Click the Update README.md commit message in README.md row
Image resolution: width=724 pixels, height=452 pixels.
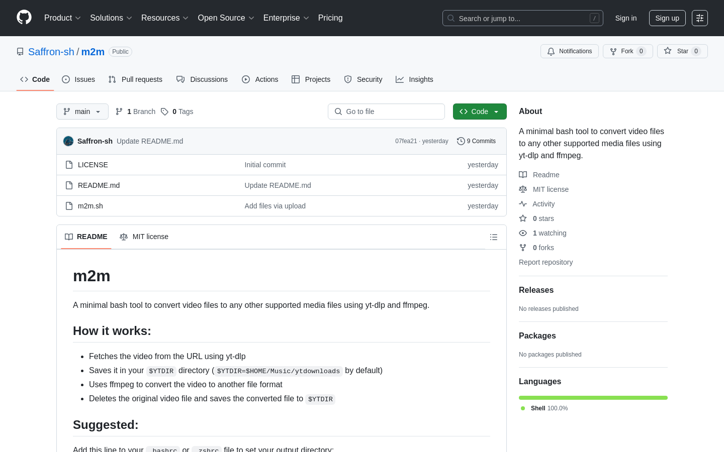tap(278, 185)
